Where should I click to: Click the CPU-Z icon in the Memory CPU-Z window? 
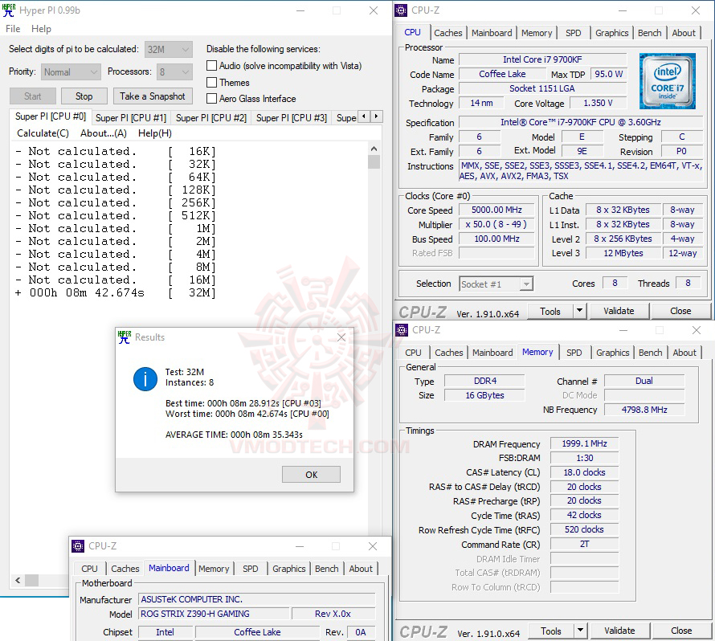point(402,329)
